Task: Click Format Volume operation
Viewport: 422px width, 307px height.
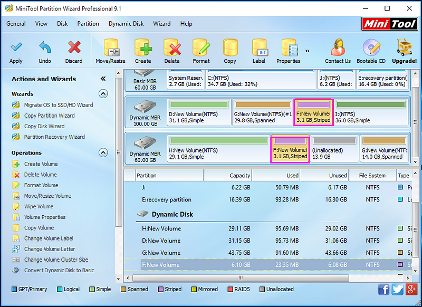Action: [x=35, y=185]
